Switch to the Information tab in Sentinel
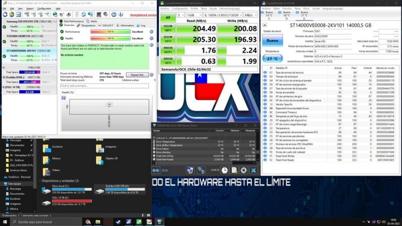The width and height of the screenshot is (402, 226). click(125, 25)
